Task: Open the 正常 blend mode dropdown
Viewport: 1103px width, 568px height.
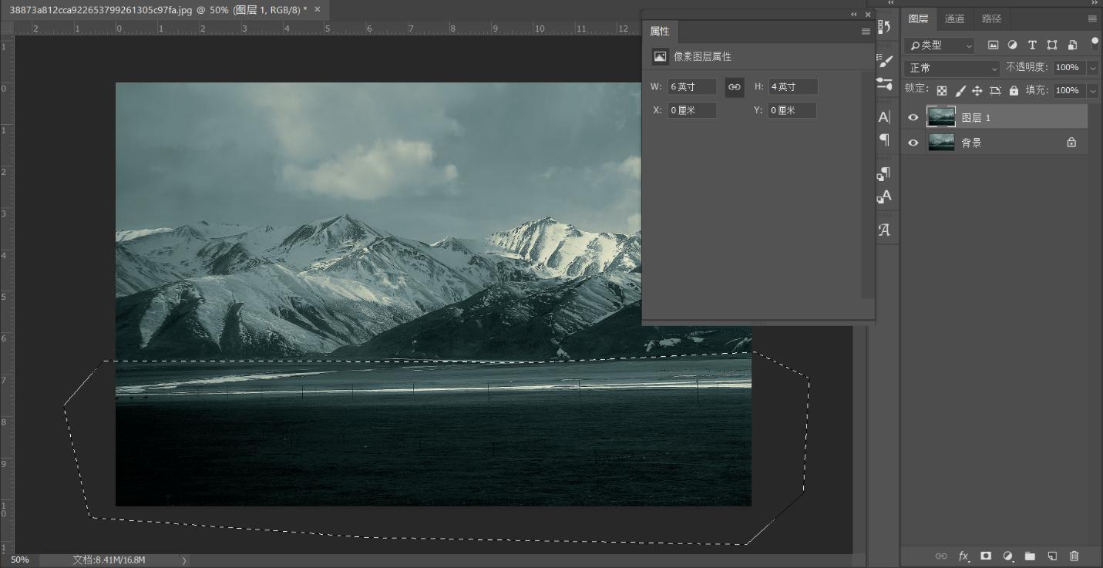Action: [x=950, y=68]
